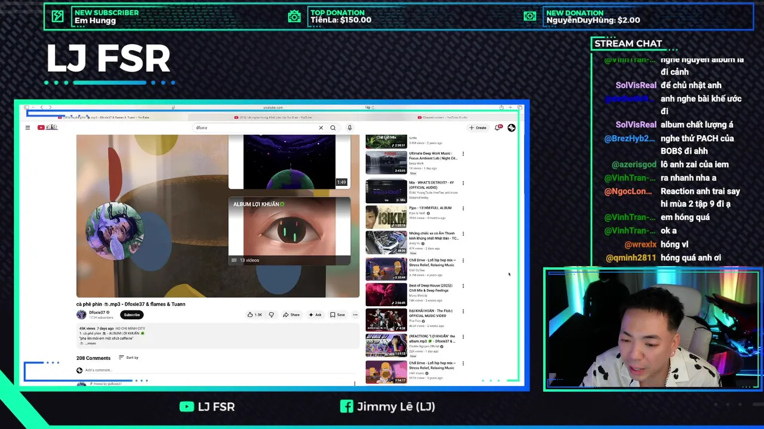Click the circular channel avatar end-screen element
Image resolution: width=764 pixels, height=429 pixels.
(115, 231)
